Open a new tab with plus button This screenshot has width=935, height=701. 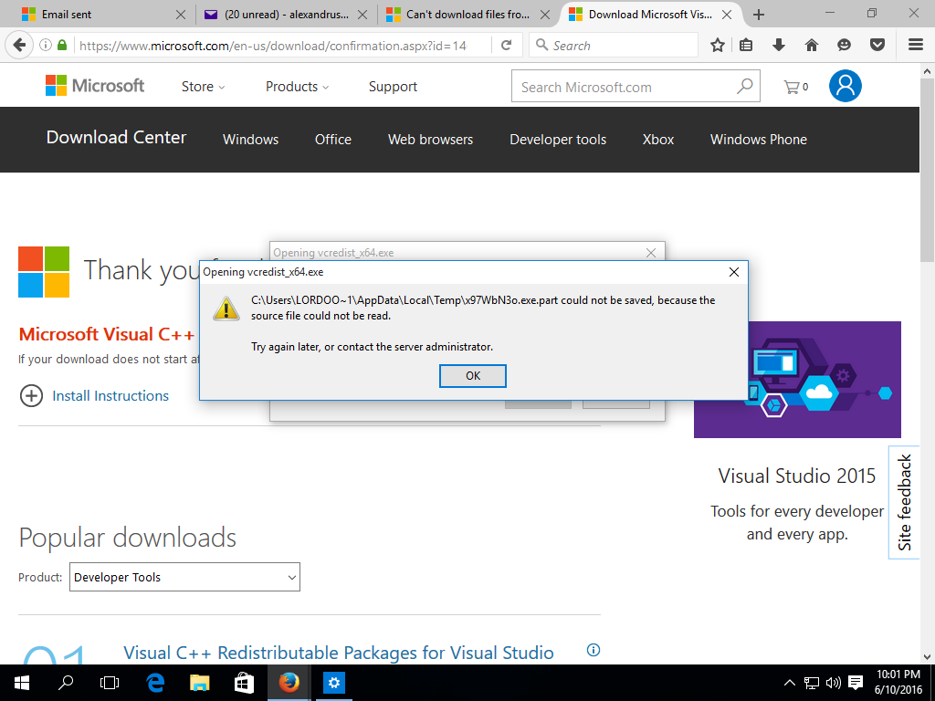(759, 15)
